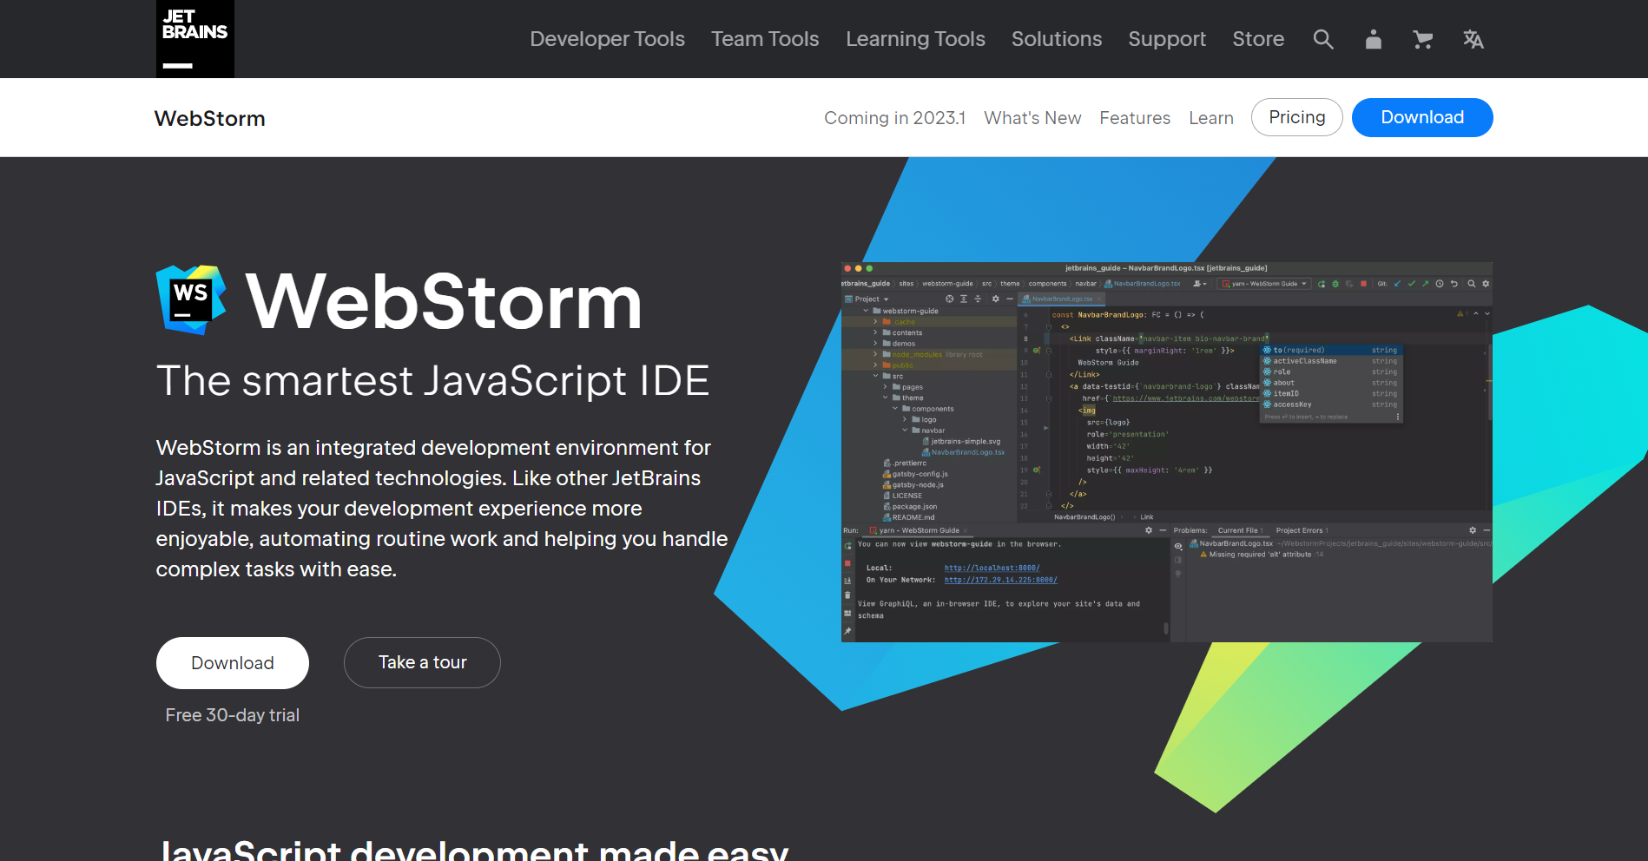Open the site search icon
The image size is (1648, 861).
pyautogui.click(x=1323, y=39)
